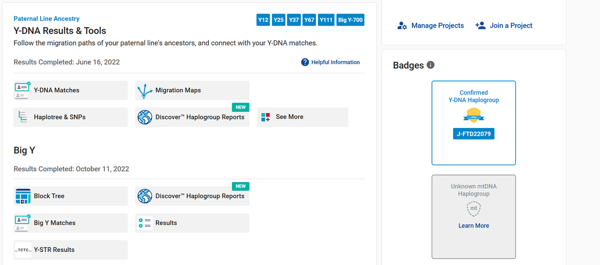Viewport: 600px width, 265px height.
Task: Click the Haplotree & SNPs tree icon
Action: point(22,117)
